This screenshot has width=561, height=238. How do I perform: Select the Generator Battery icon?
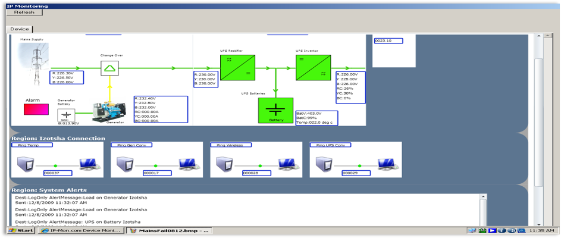click(66, 115)
